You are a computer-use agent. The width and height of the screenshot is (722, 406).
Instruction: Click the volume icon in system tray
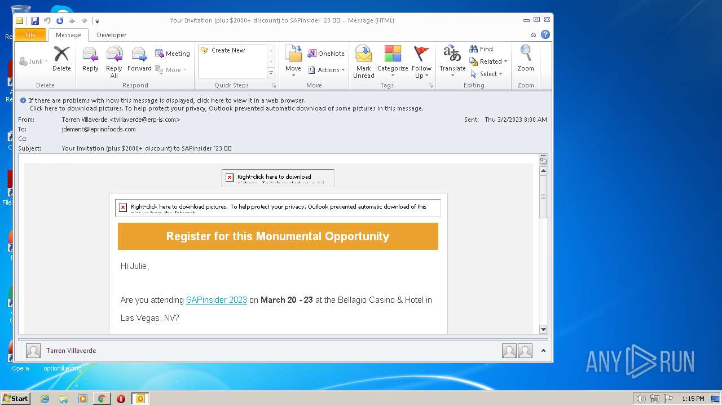(x=641, y=399)
